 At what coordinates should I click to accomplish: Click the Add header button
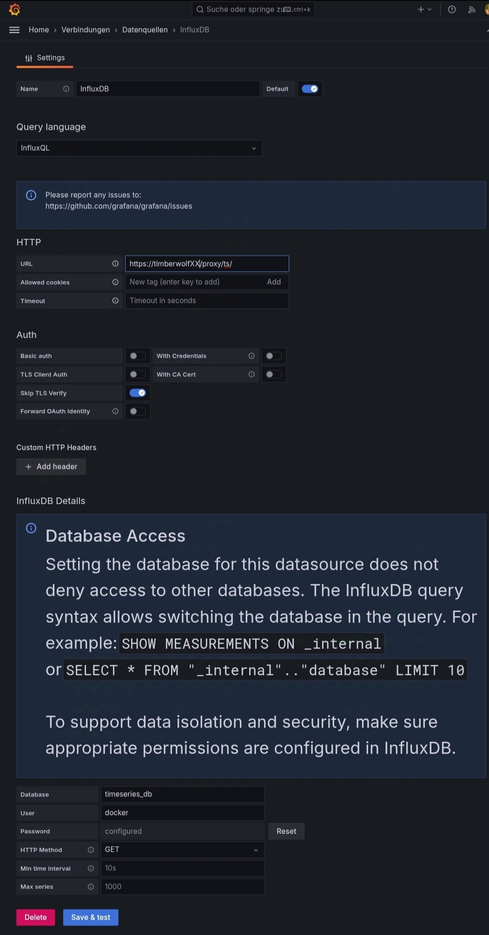pos(51,467)
